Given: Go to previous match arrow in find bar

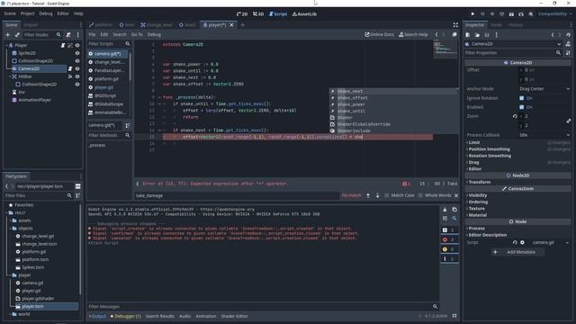Looking at the screenshot, I should point(368,196).
